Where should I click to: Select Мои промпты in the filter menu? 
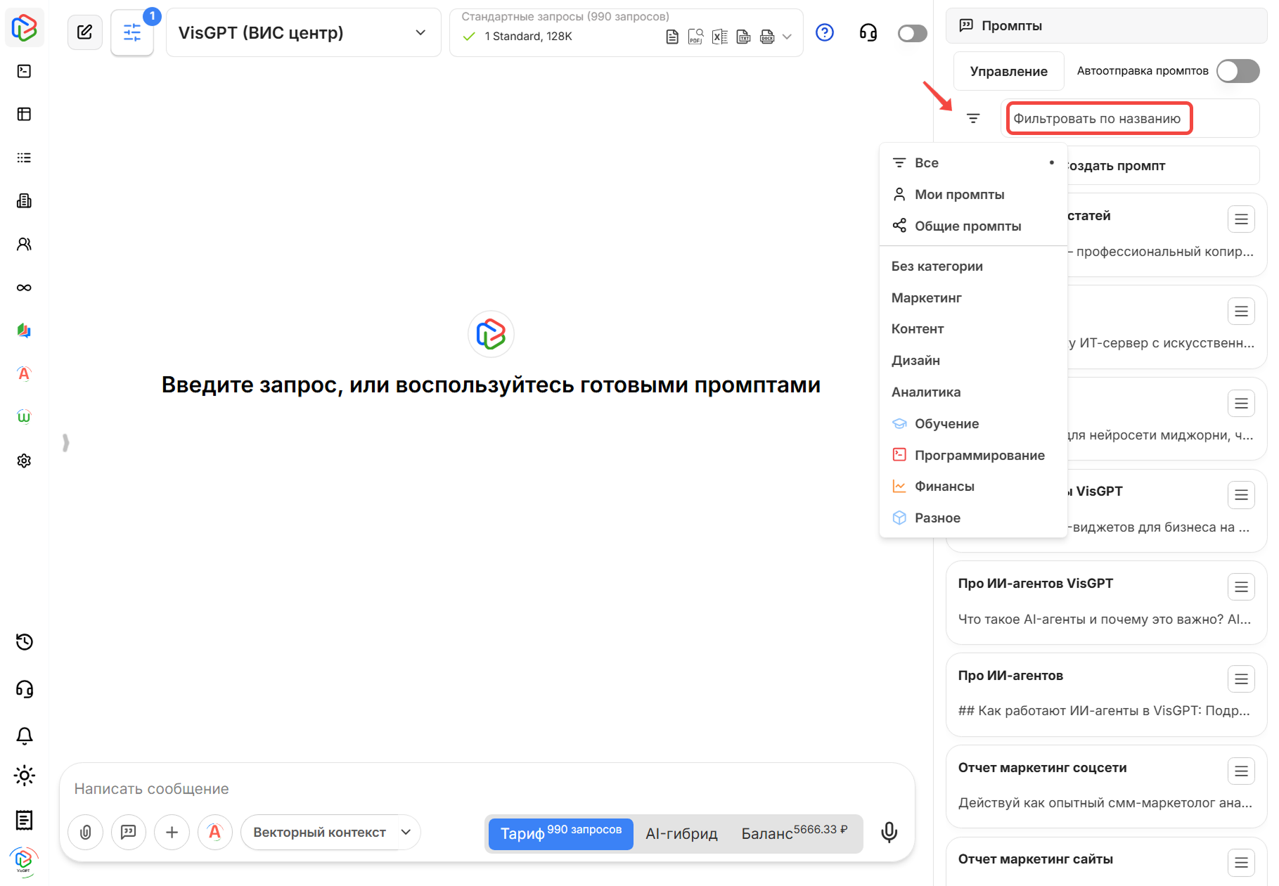point(960,194)
